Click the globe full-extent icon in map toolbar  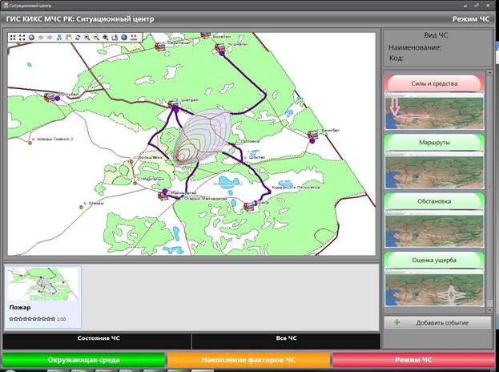coord(31,37)
